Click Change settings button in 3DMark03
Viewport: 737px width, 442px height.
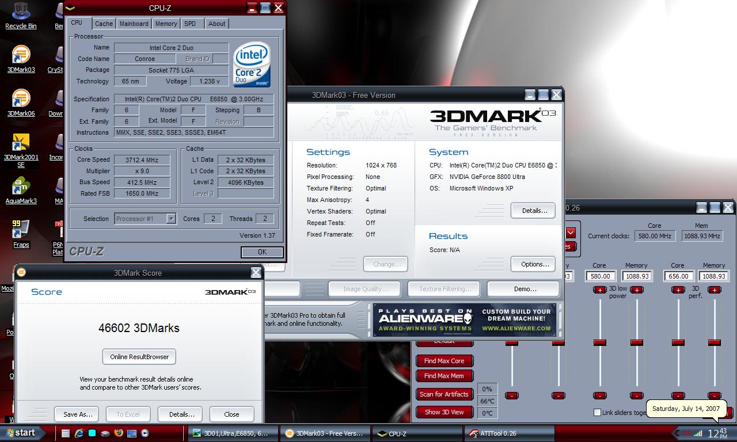click(386, 264)
